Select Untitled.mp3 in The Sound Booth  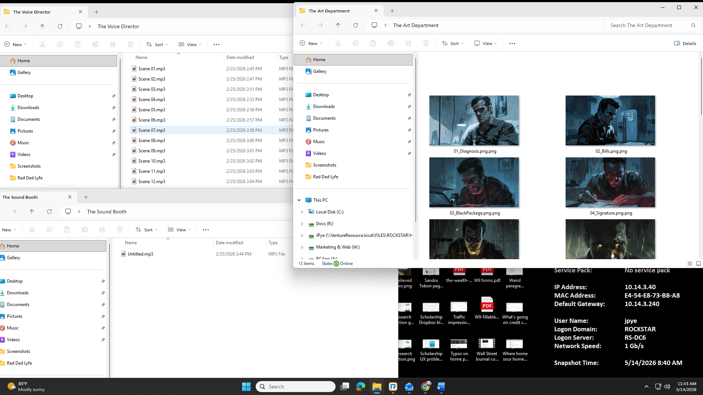(140, 254)
